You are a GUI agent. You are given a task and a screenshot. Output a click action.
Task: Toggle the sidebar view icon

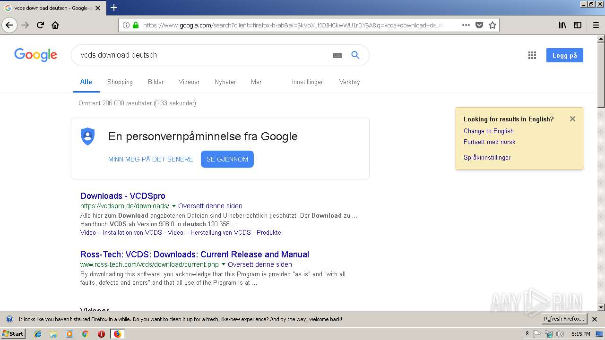578,25
